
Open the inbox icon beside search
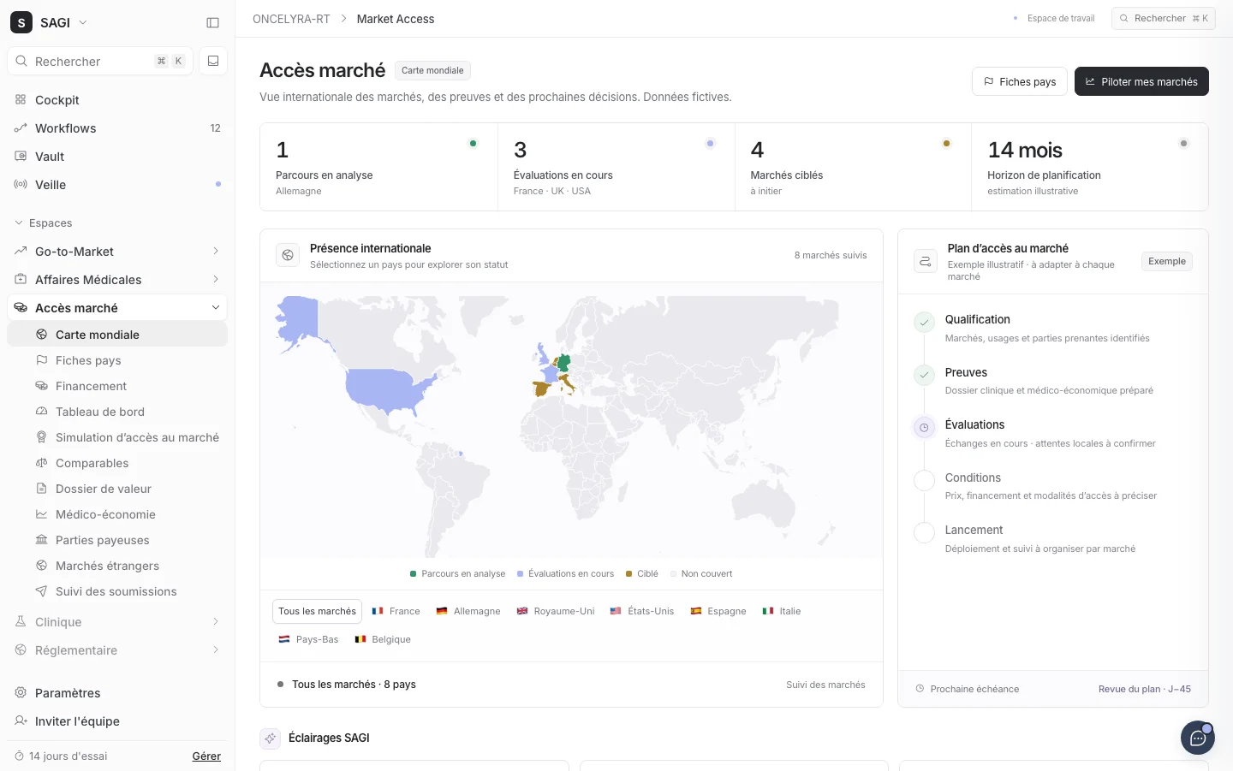(213, 61)
